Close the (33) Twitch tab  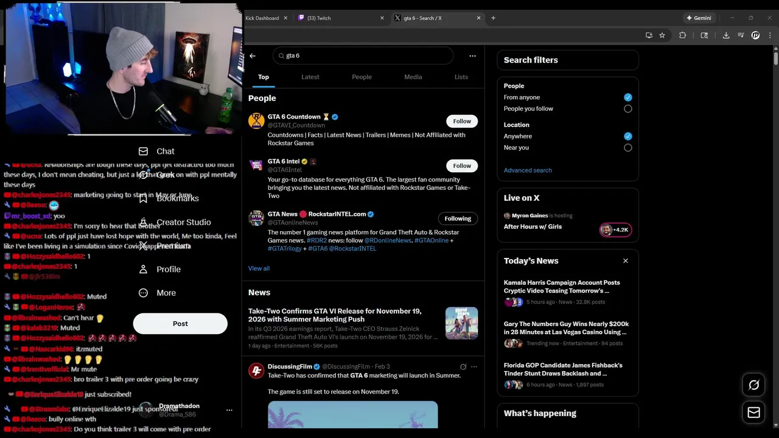(x=382, y=18)
